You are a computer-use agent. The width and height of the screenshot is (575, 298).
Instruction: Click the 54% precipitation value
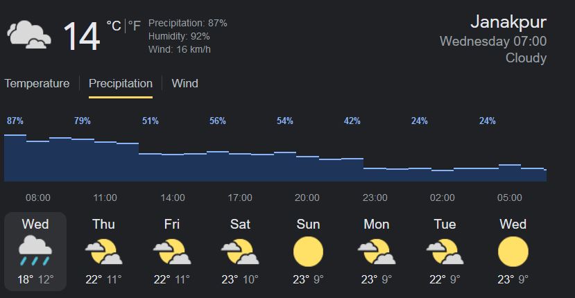click(285, 121)
